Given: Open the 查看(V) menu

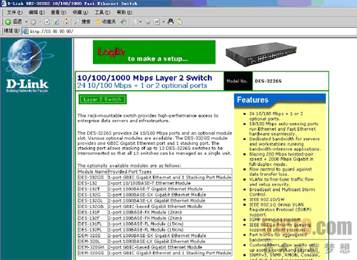Looking at the screenshot, I should coord(59,12).
